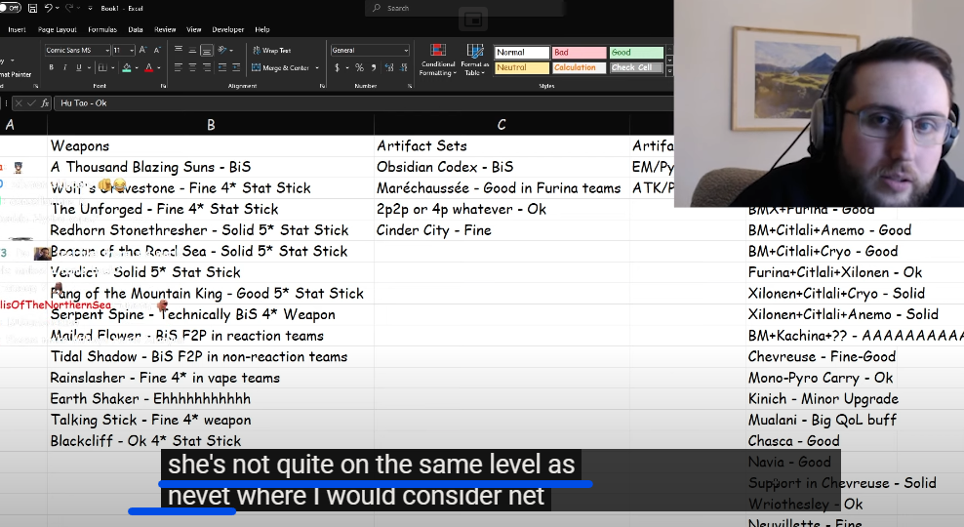Click the Decrease Font Size icon

[x=157, y=50]
